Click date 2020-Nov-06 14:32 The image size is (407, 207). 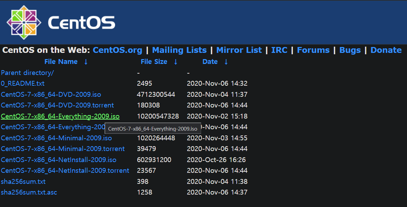[x=217, y=84]
